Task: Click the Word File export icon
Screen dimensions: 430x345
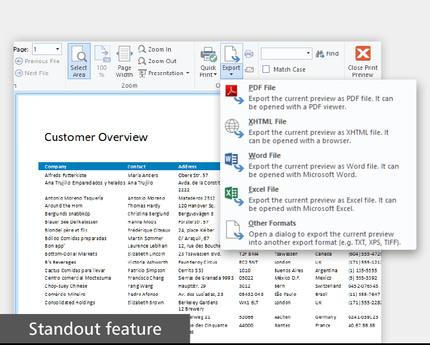Action: [234, 162]
